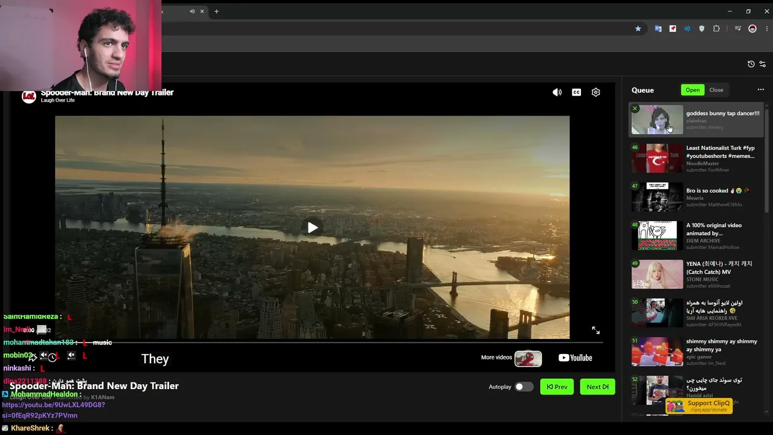Play the YENA Catch Catch MV thumbnail
The height and width of the screenshot is (435, 773).
pos(657,274)
